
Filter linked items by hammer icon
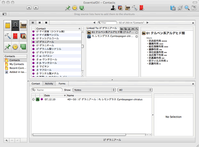pyautogui.click(x=137, y=29)
